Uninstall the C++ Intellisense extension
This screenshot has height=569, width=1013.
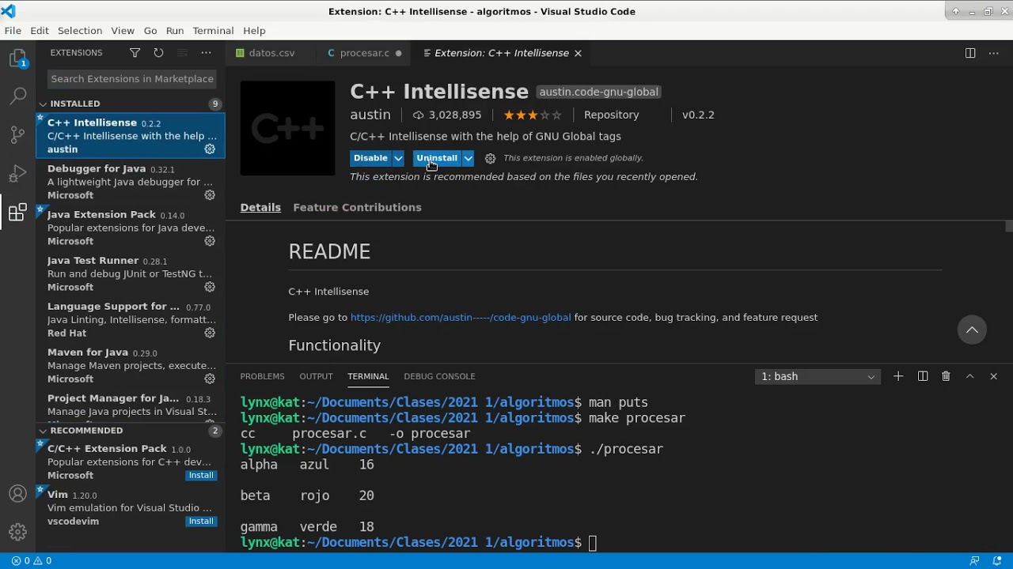437,158
